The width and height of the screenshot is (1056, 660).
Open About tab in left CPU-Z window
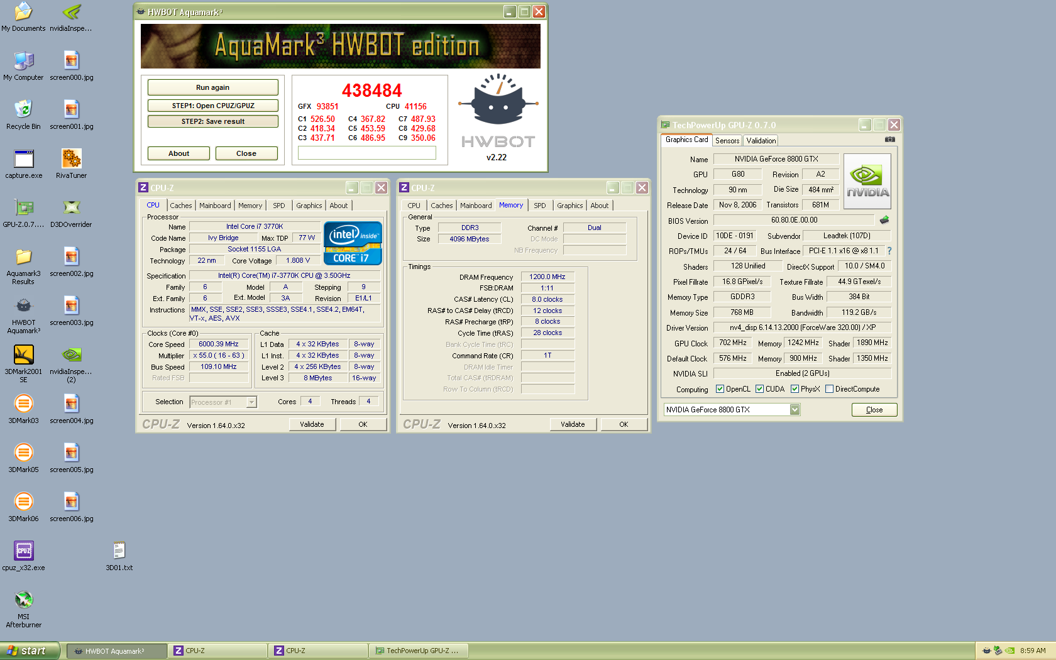tap(339, 206)
